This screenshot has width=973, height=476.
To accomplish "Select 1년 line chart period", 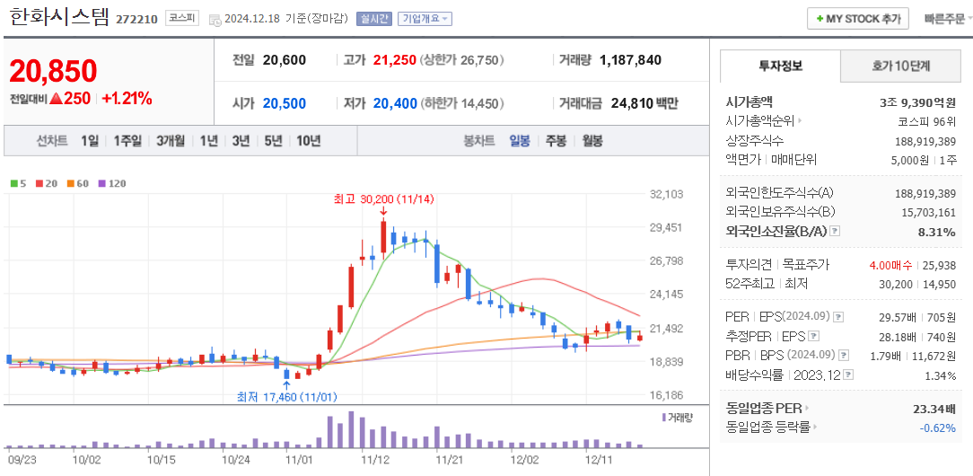I will pyautogui.click(x=209, y=141).
